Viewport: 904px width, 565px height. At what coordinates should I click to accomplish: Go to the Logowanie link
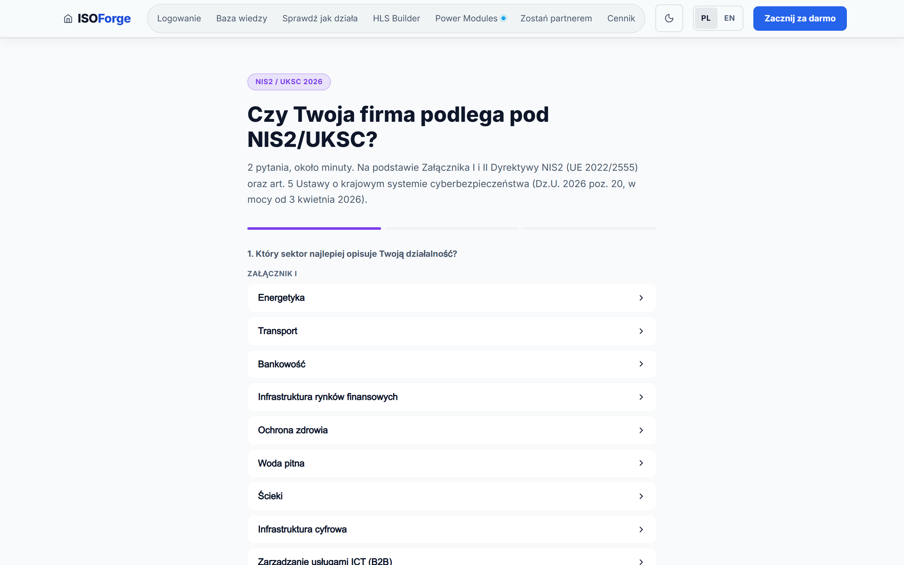pyautogui.click(x=179, y=18)
